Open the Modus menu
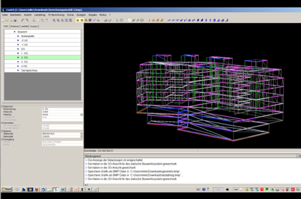The width and height of the screenshot is (301, 199). 103,15
